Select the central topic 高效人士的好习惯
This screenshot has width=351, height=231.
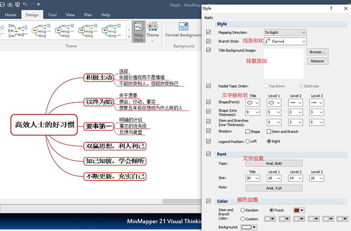click(44, 125)
